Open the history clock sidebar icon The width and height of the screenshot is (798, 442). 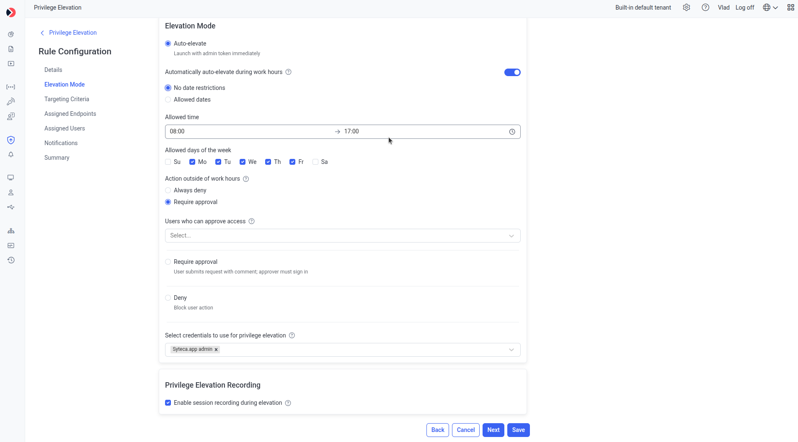pos(11,260)
